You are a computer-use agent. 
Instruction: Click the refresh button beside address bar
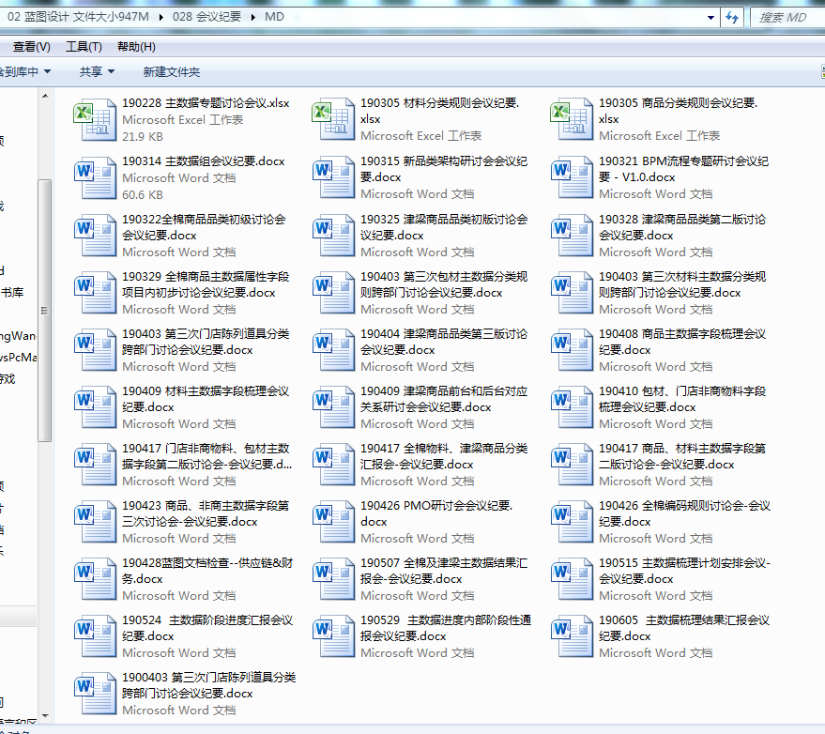click(x=733, y=17)
